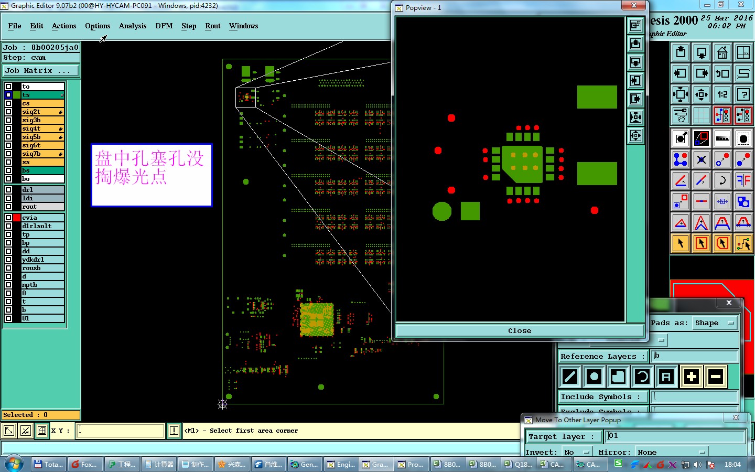Toggle the negative polarity minus filter

[716, 377]
